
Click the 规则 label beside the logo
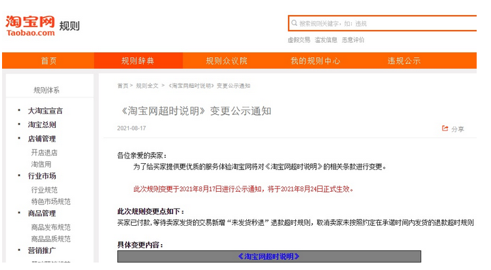(69, 26)
